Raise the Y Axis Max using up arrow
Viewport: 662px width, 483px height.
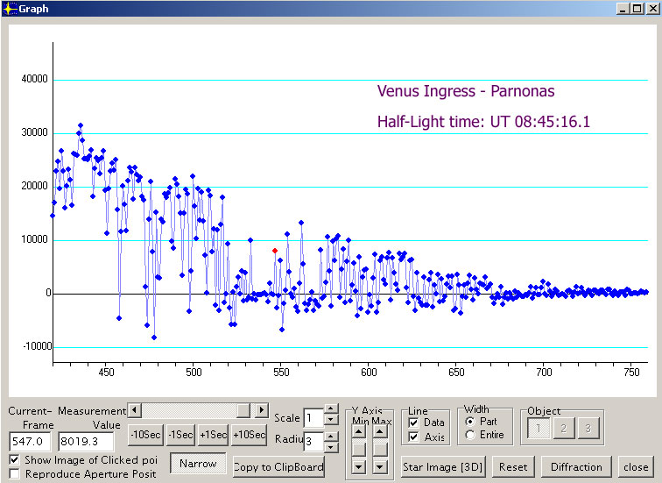pyautogui.click(x=379, y=432)
